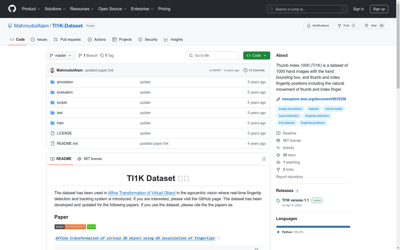Click the fingertip-detection topic tag
The image size is (400, 250).
[x=317, y=116]
